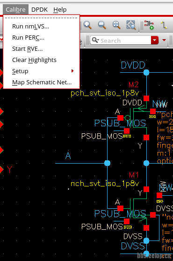Click the red drain terminal of M2 above Y
Screen dimensions: 173x261
(x=146, y=137)
